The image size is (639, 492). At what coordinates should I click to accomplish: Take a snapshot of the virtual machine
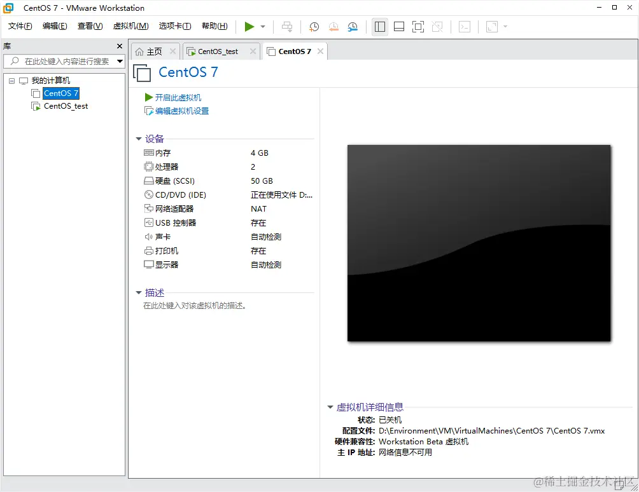click(x=313, y=27)
